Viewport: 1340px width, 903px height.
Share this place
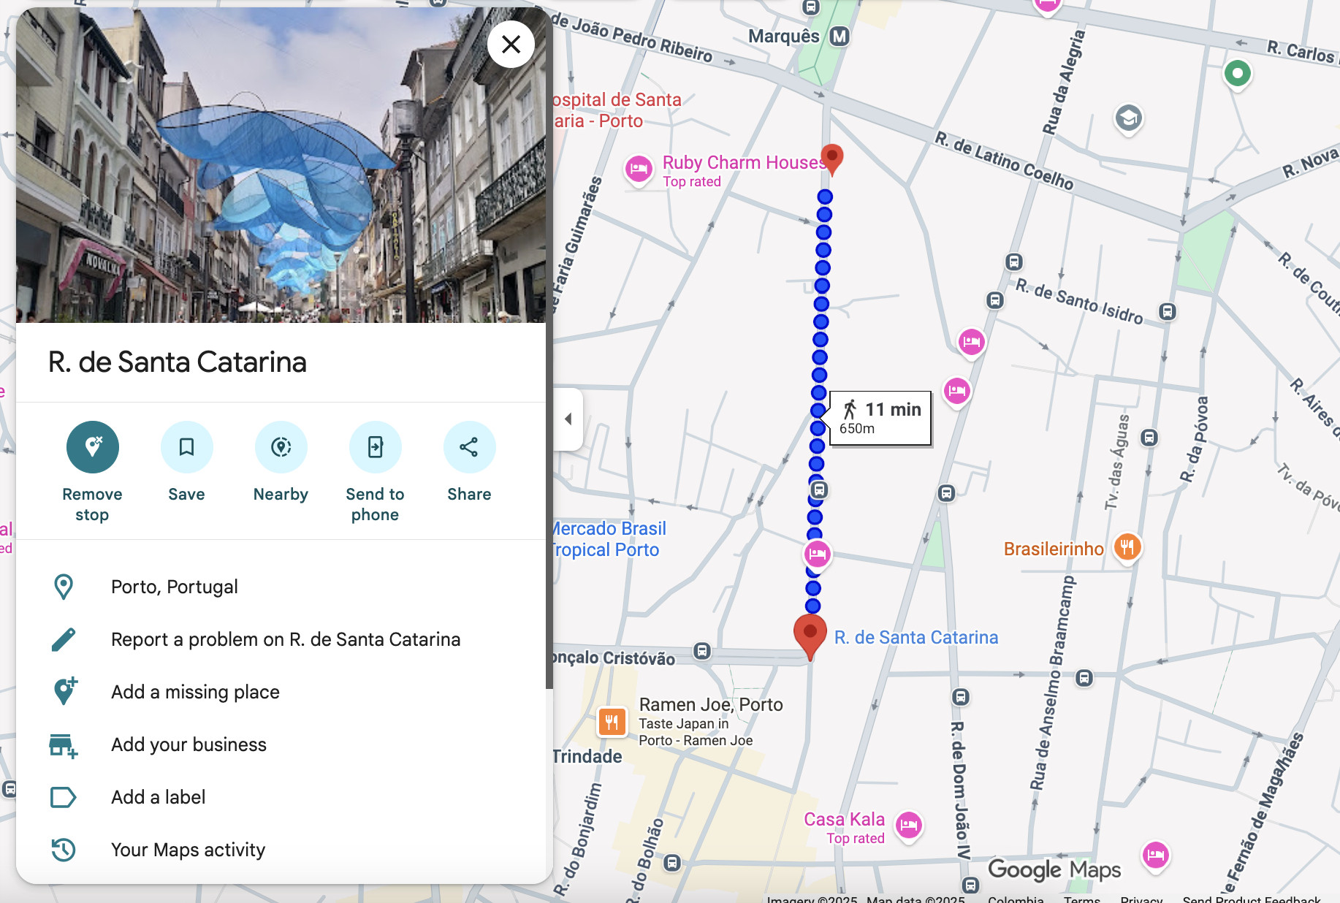point(469,447)
